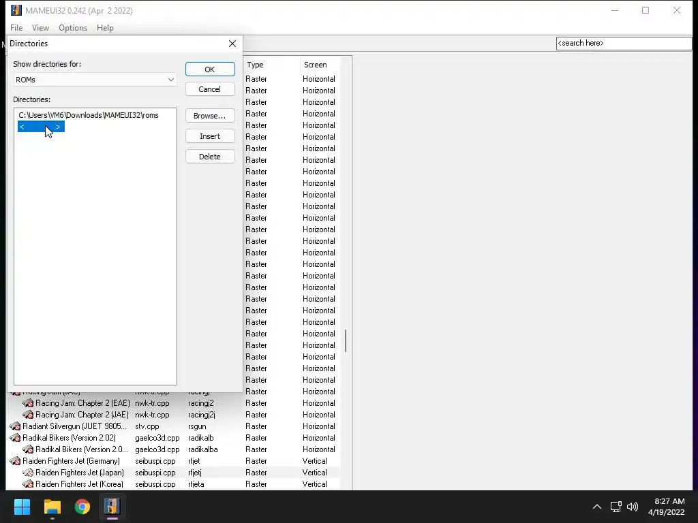Click icon of Radikal Bikers (Version 2.02)
This screenshot has width=698, height=523.
coord(15,438)
